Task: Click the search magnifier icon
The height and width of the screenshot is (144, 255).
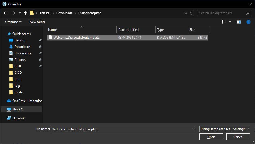Action: tap(247, 13)
